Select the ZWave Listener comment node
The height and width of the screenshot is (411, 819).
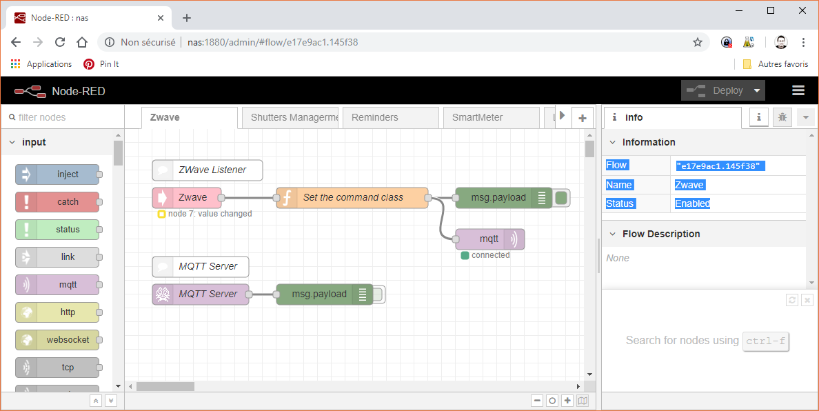click(x=208, y=170)
